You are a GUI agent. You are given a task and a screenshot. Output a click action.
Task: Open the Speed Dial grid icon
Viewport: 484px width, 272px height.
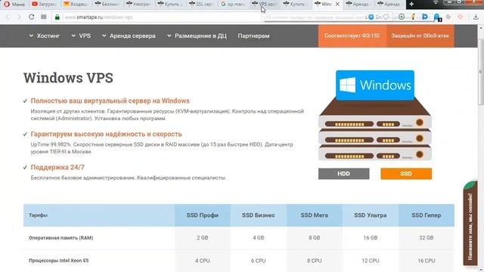[x=44, y=17]
